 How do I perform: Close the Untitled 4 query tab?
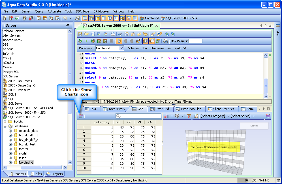click(157, 26)
